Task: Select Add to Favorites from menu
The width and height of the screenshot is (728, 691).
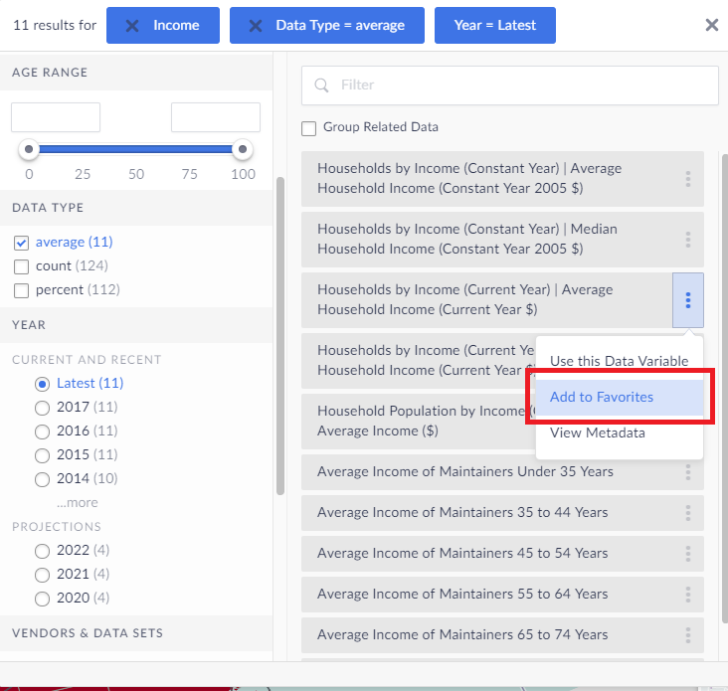Action: coord(602,397)
